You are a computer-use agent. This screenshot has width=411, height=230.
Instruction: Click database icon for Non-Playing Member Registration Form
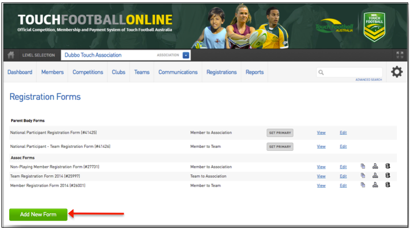click(x=388, y=166)
